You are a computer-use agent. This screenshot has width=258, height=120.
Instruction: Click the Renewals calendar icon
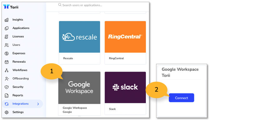[7, 62]
